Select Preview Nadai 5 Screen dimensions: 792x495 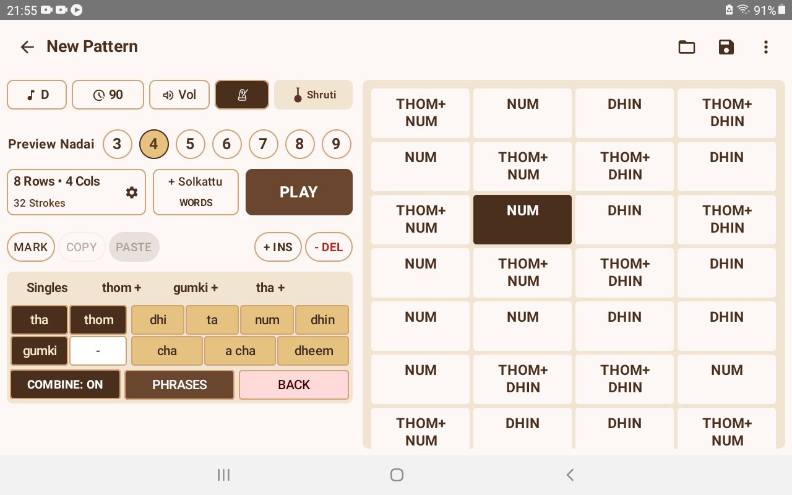click(190, 144)
